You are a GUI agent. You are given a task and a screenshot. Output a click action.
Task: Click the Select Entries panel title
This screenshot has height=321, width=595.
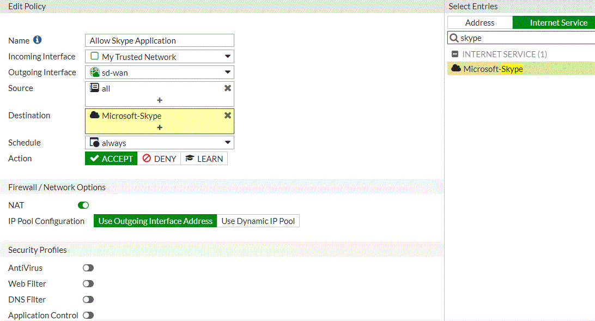473,7
